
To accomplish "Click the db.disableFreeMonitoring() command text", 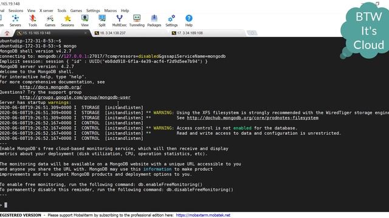I will click(200, 190).
